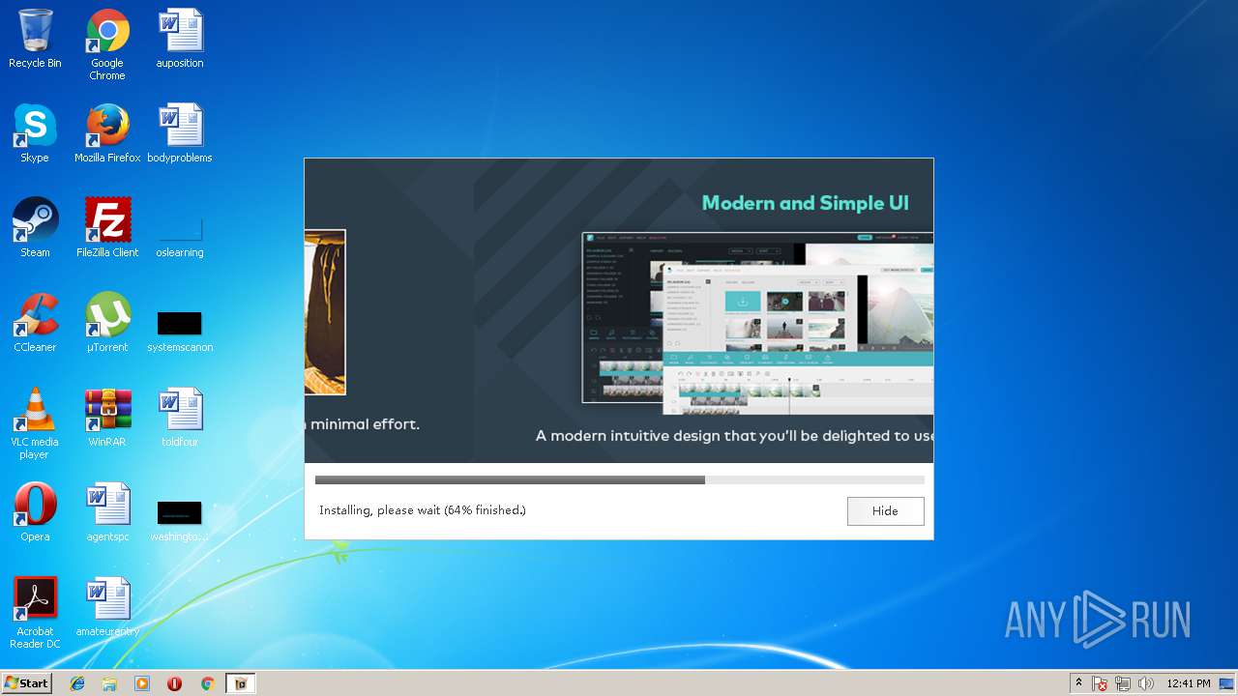1238x696 pixels.
Task: Launch VLC media player shortcut
Action: (35, 423)
